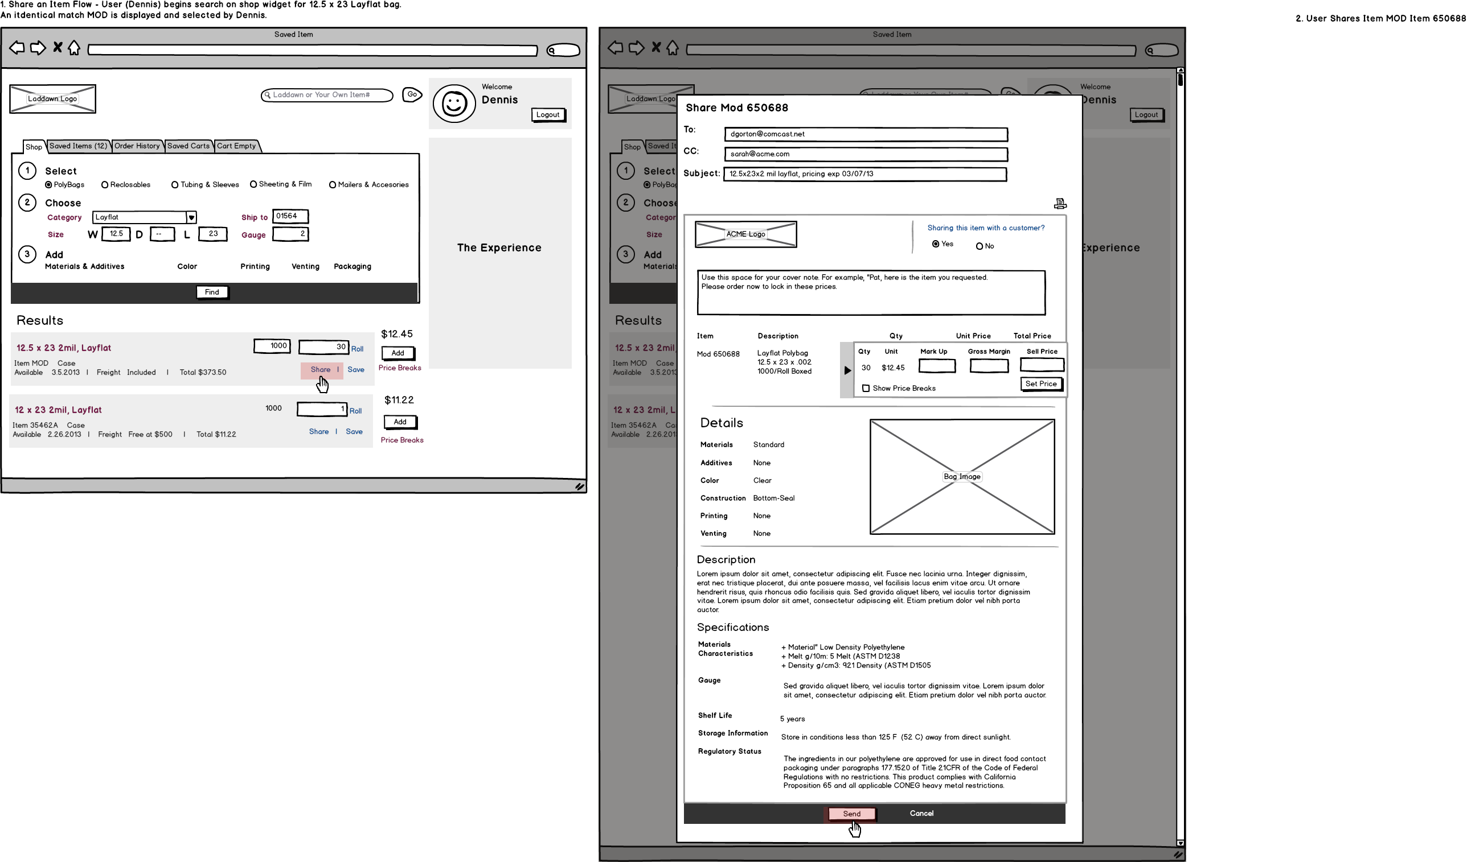Click the print icon in Share Mod dialog
Screen dimensions: 1467x862
coord(1060,204)
